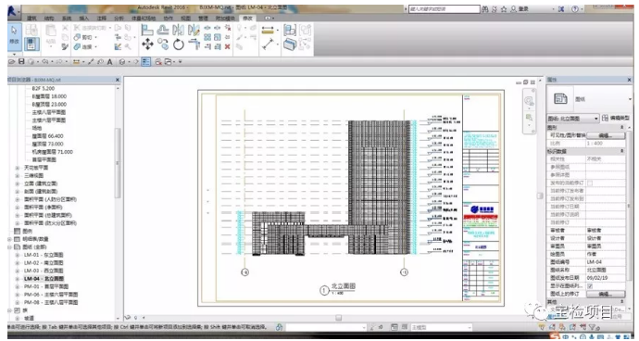Select sheet LM-03 in project browser

coord(44,271)
